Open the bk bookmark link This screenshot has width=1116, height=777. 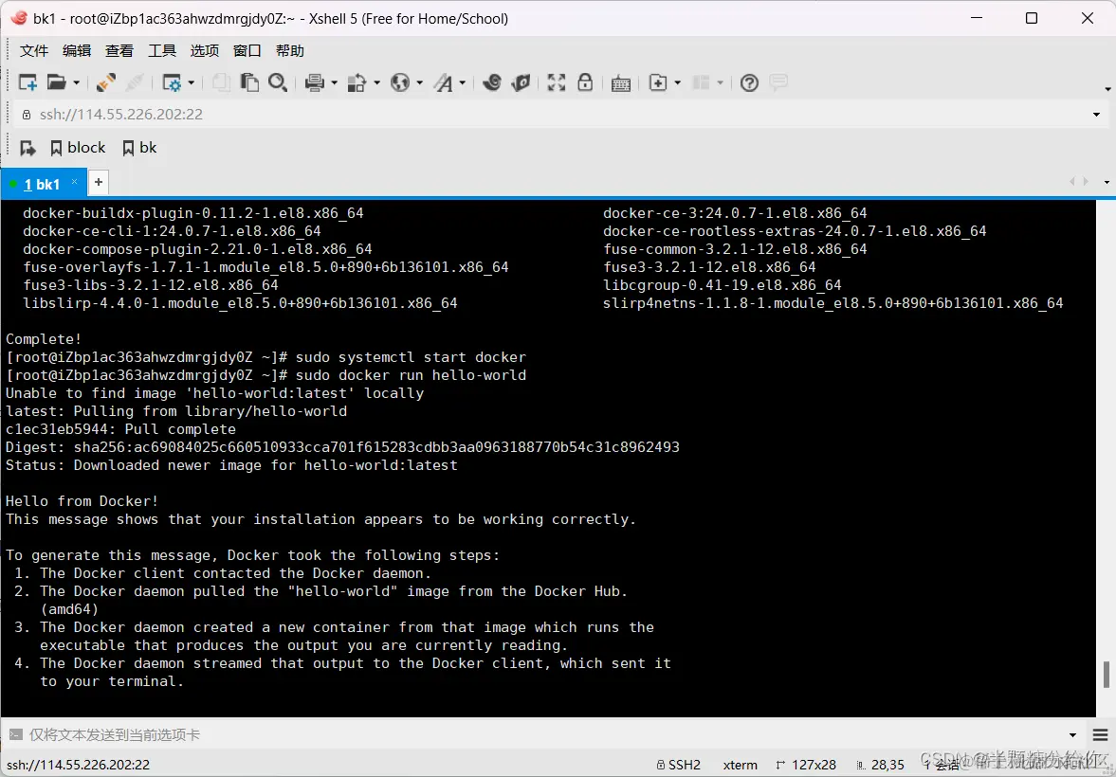coord(139,147)
